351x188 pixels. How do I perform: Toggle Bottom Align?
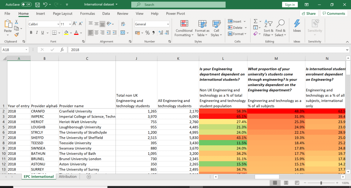pos(102,24)
